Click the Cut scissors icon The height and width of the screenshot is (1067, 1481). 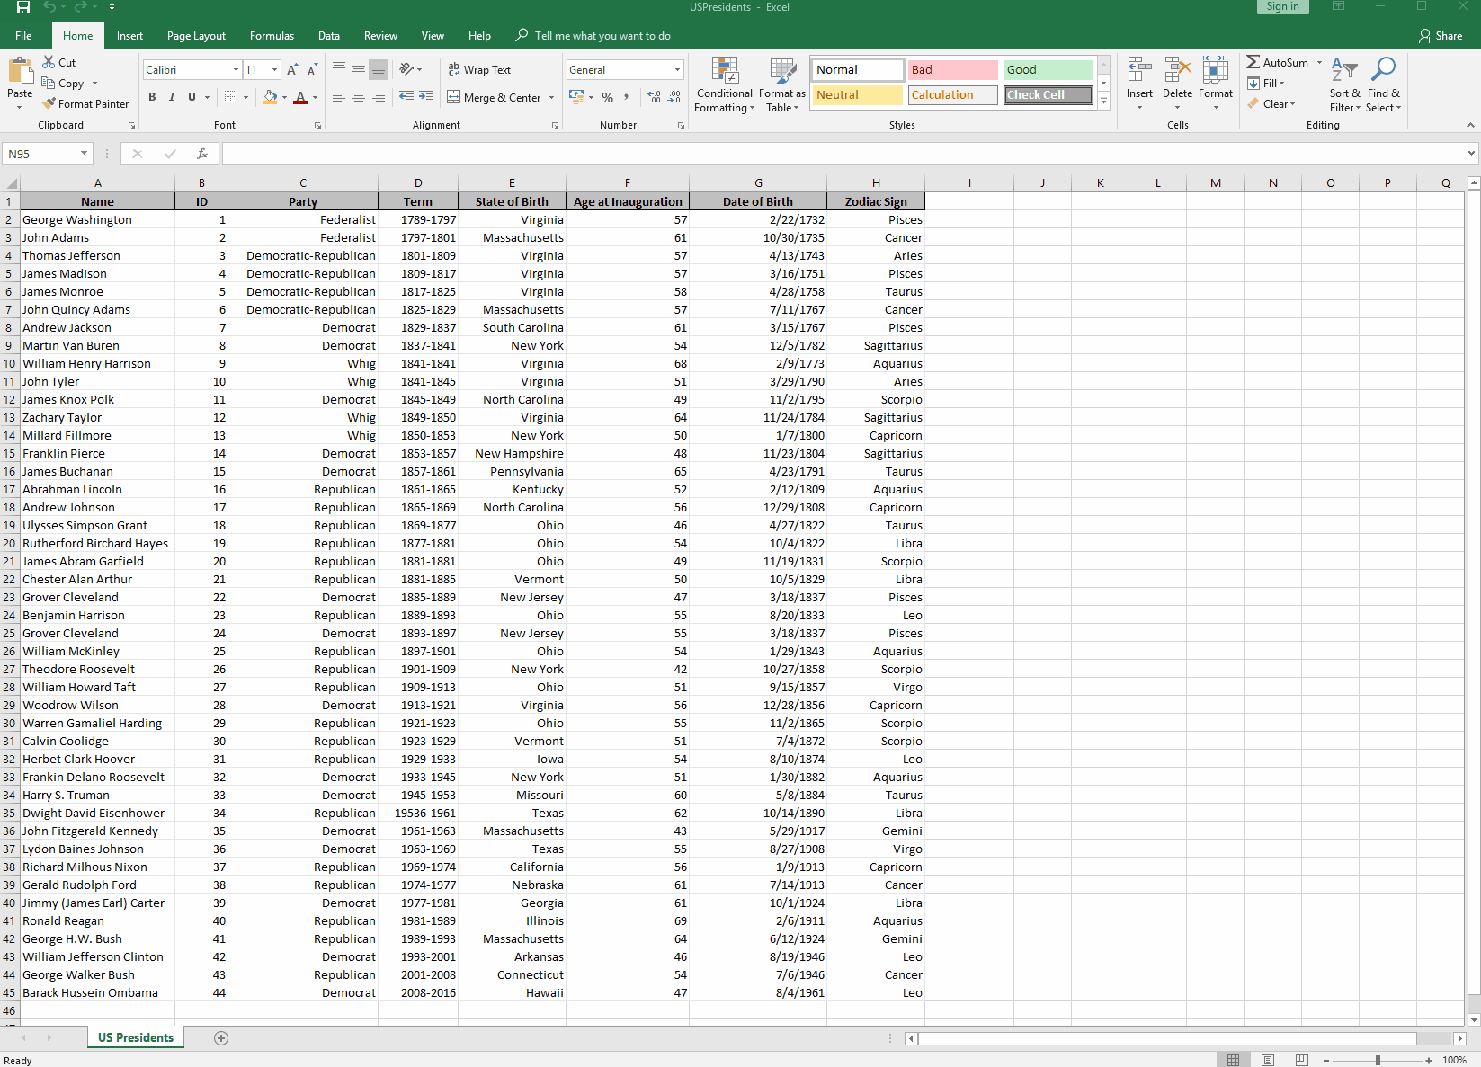49,62
